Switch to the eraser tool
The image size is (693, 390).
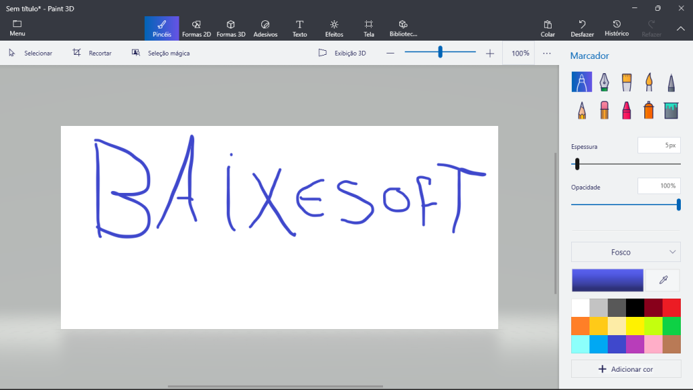tap(604, 109)
